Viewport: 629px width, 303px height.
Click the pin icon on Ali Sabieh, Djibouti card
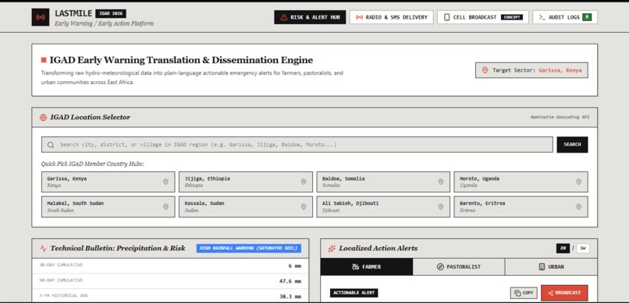click(441, 206)
